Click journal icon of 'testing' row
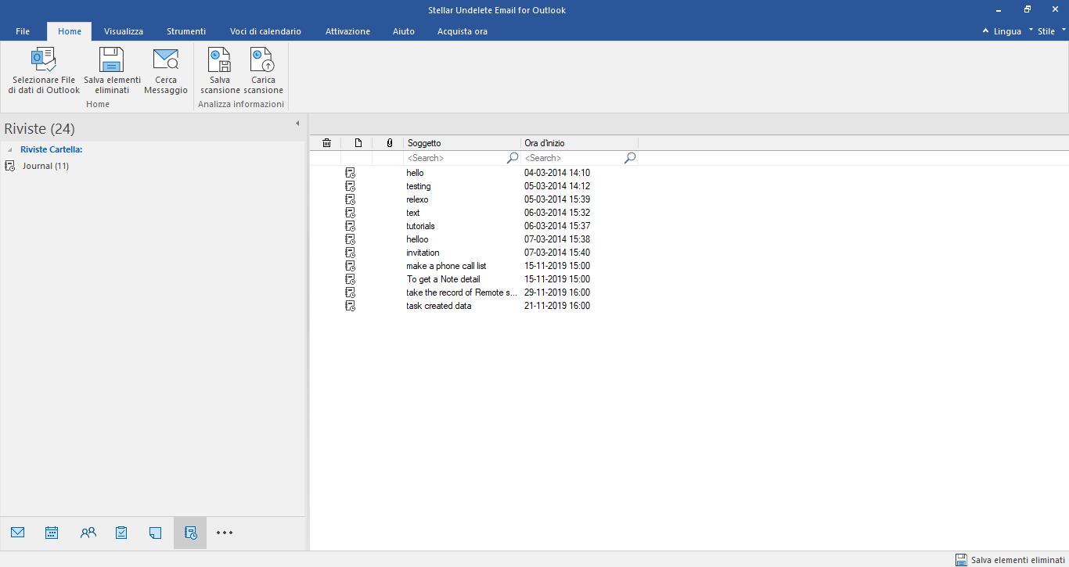The height and width of the screenshot is (567, 1069). coord(350,186)
